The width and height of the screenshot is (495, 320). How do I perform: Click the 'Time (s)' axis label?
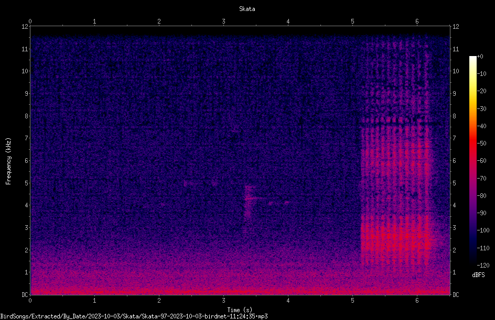(240, 310)
